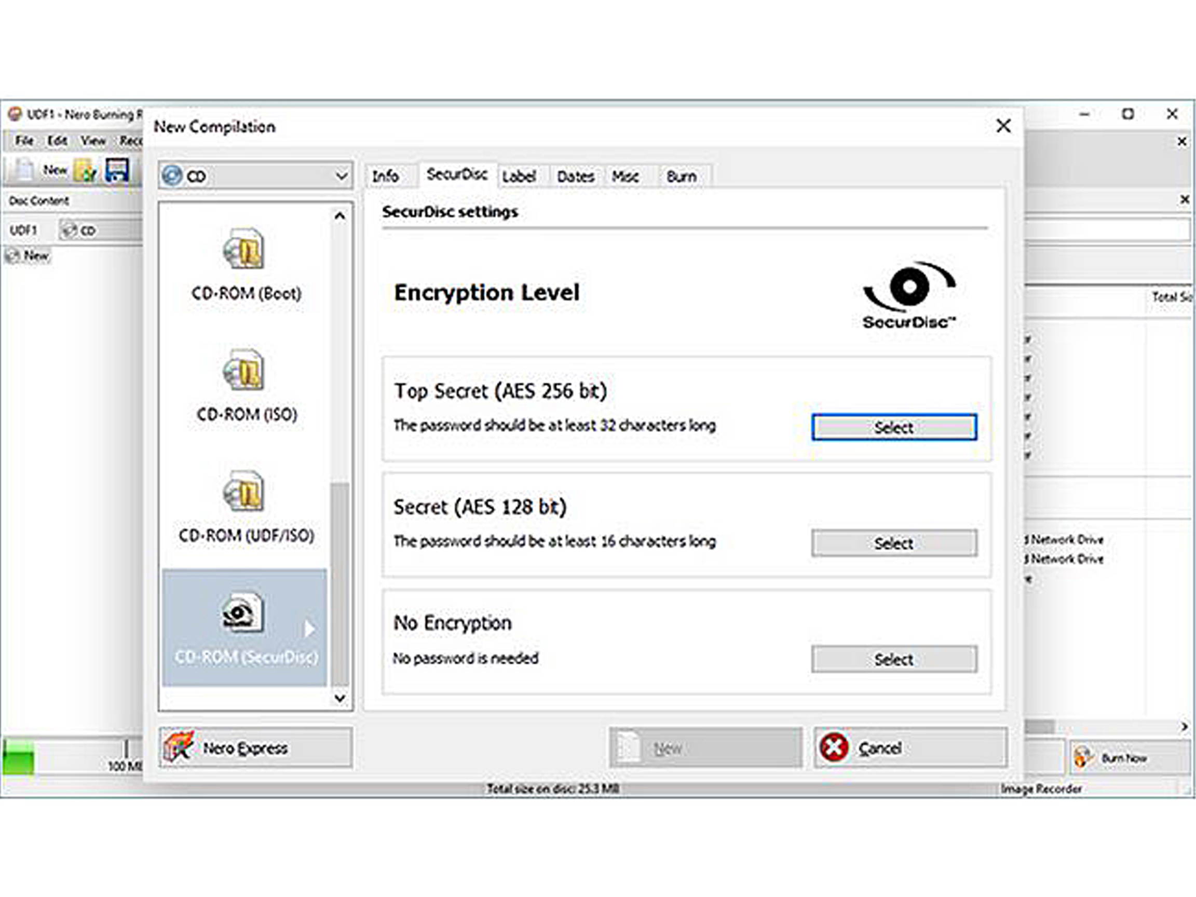1196x897 pixels.
Task: Switch to the SecurDisc tab
Action: (x=457, y=174)
